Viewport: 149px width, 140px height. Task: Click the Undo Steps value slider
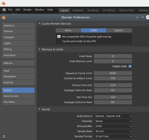point(113,56)
